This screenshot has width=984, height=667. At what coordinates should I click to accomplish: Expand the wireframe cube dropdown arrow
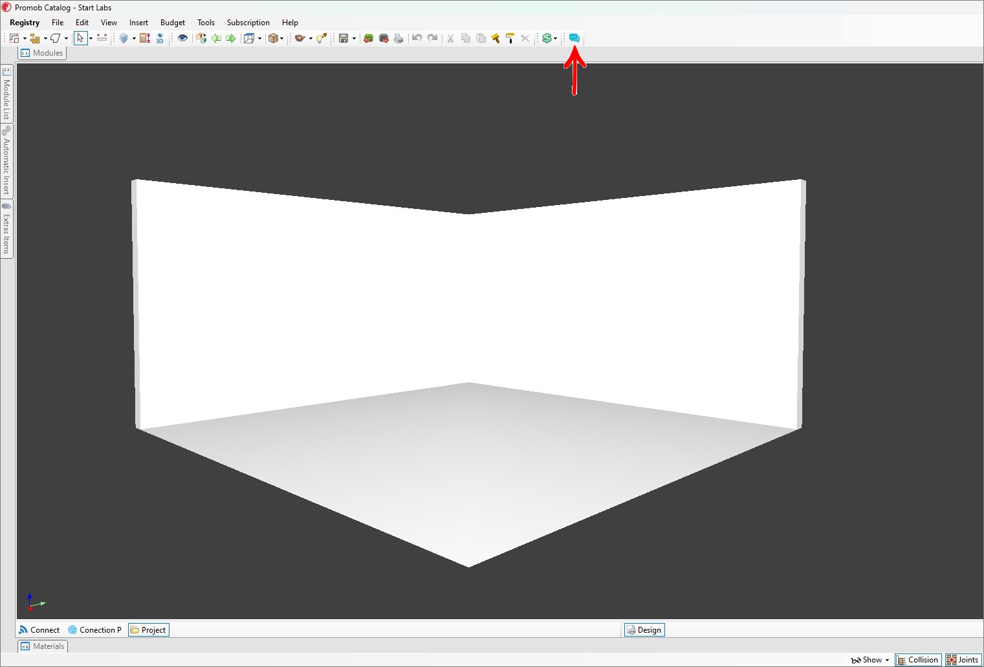tap(259, 38)
